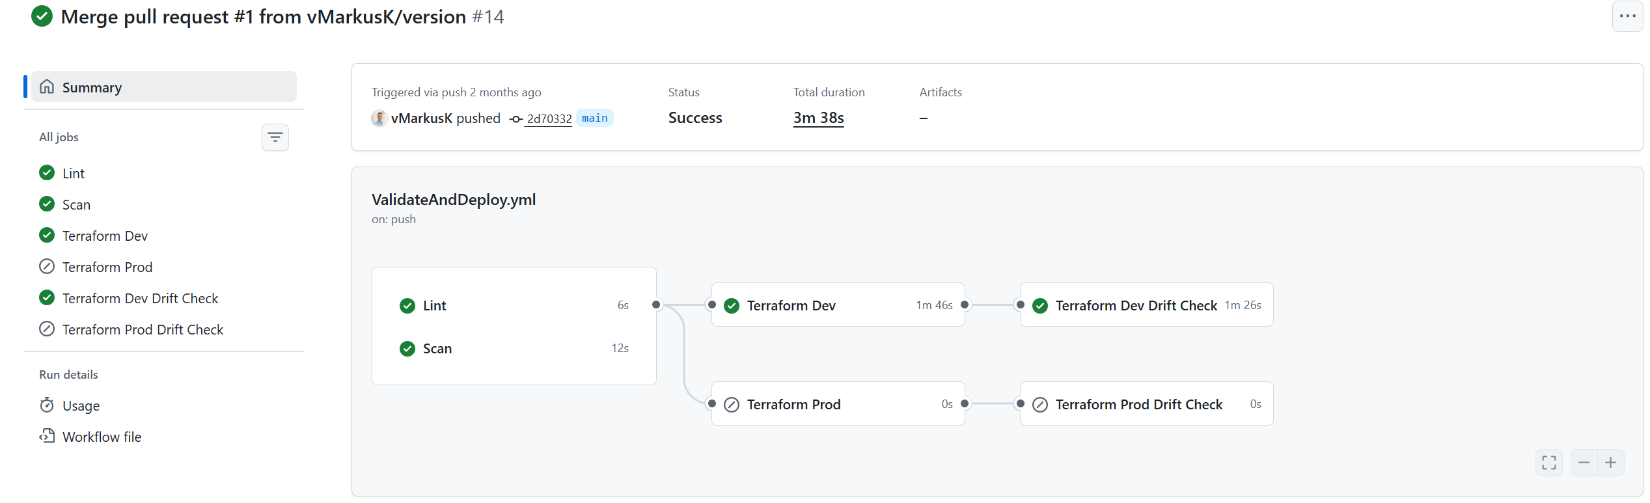This screenshot has height=503, width=1650.
Task: Click skipped icon on the graph Terraform Prod node
Action: (732, 404)
